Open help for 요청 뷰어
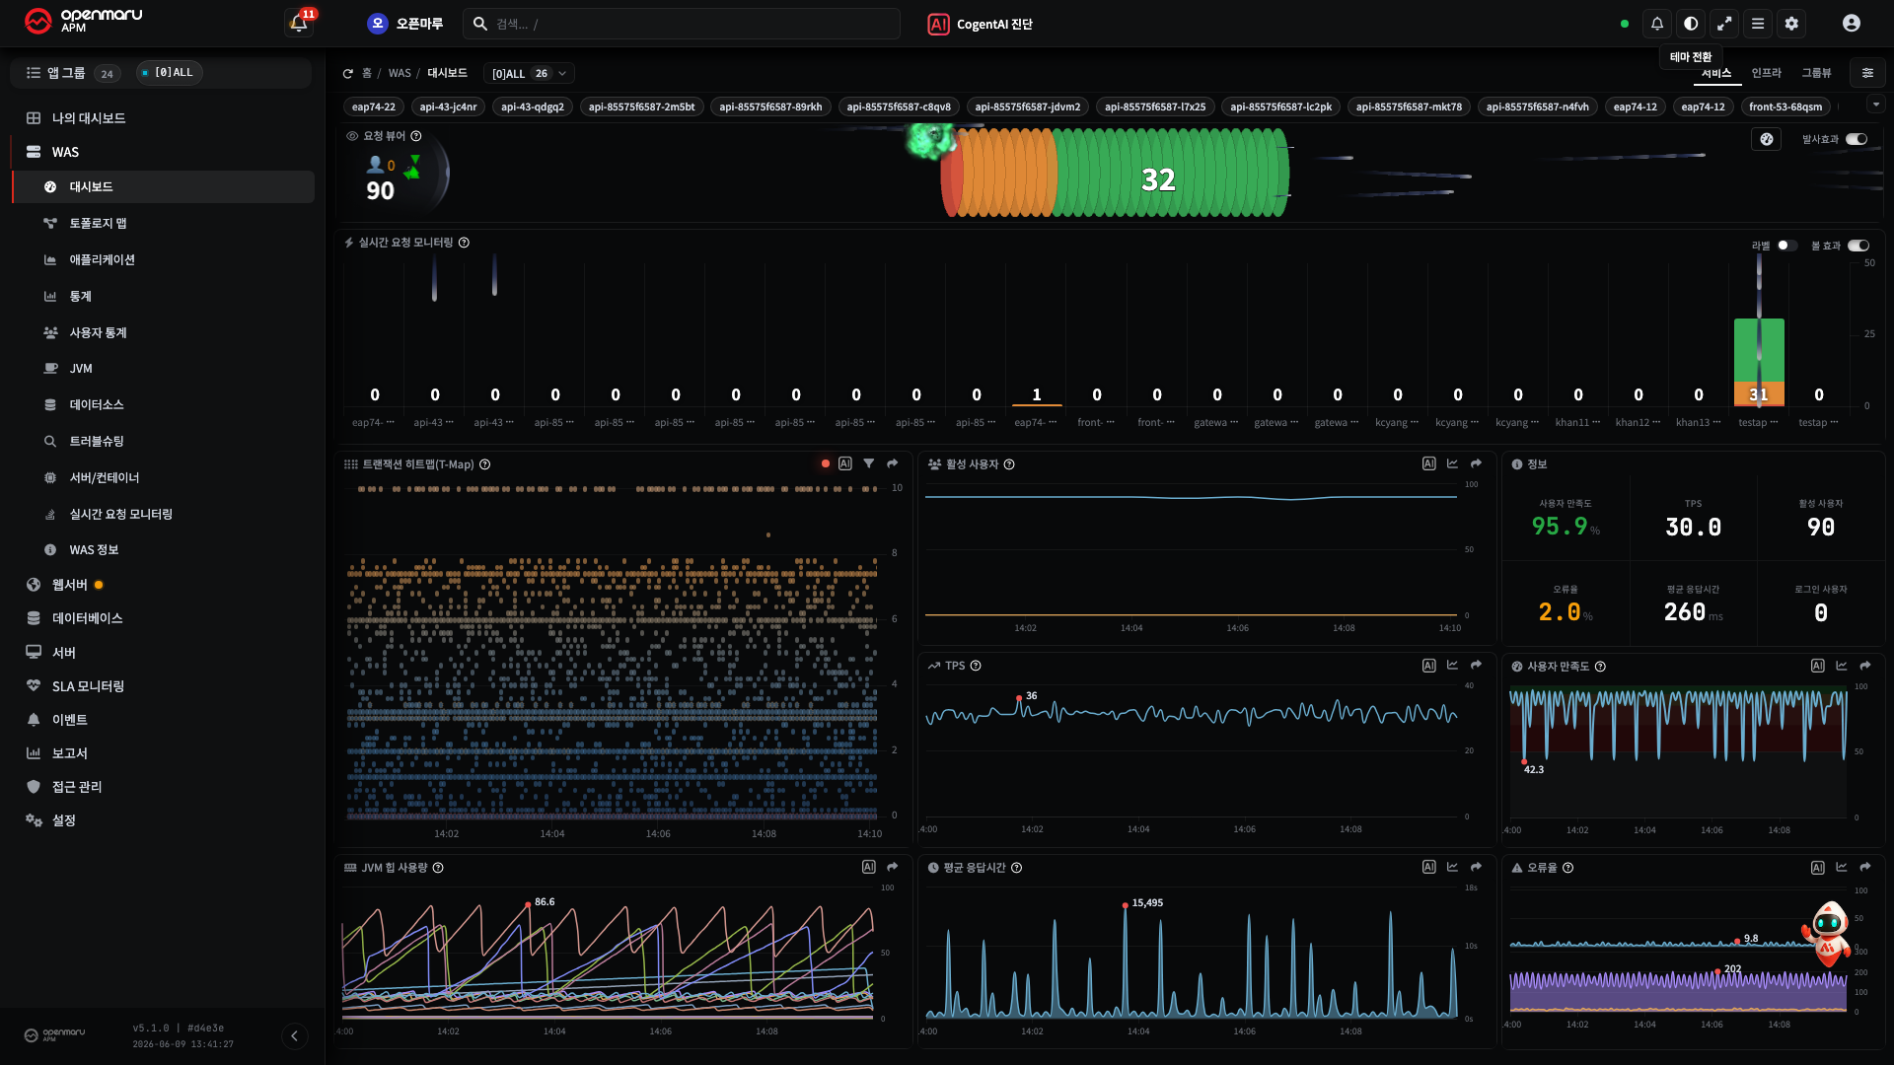This screenshot has width=1894, height=1065. click(x=416, y=136)
